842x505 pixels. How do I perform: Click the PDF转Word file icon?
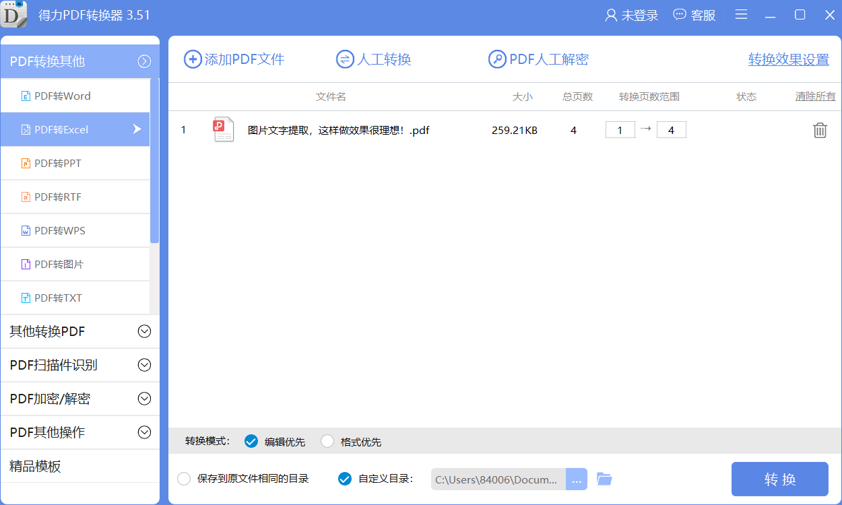point(26,96)
